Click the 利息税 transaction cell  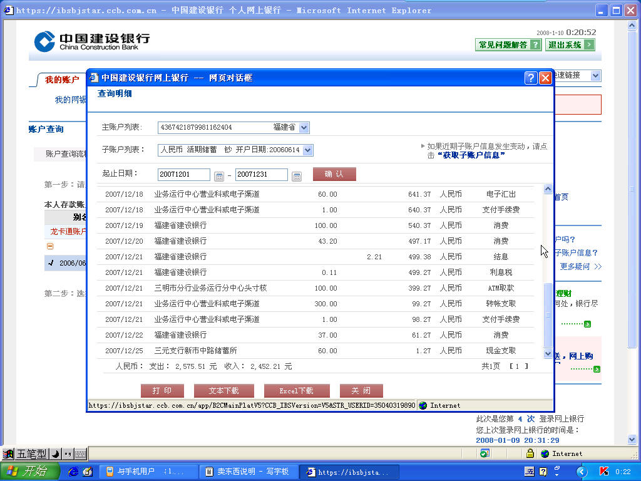501,272
